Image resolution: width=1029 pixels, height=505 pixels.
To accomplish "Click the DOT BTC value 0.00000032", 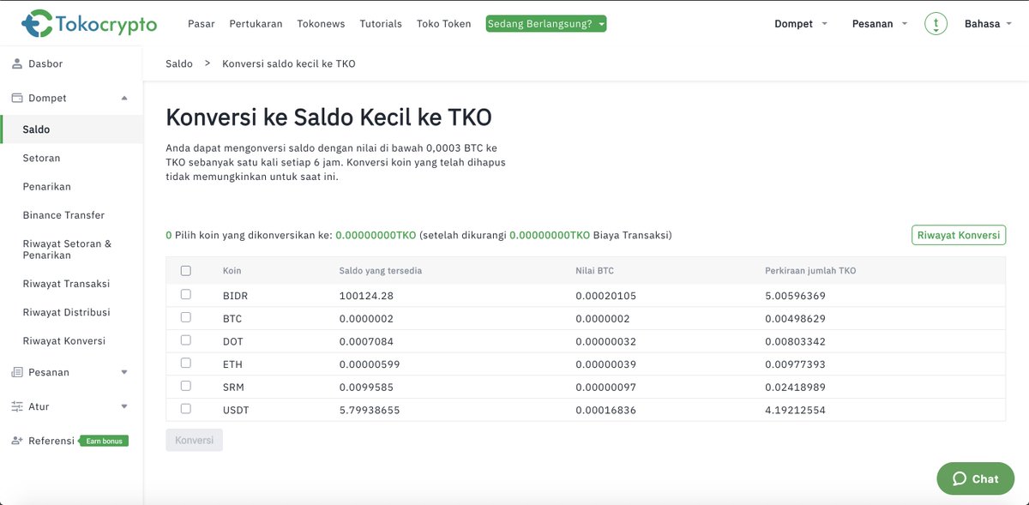I will 605,341.
